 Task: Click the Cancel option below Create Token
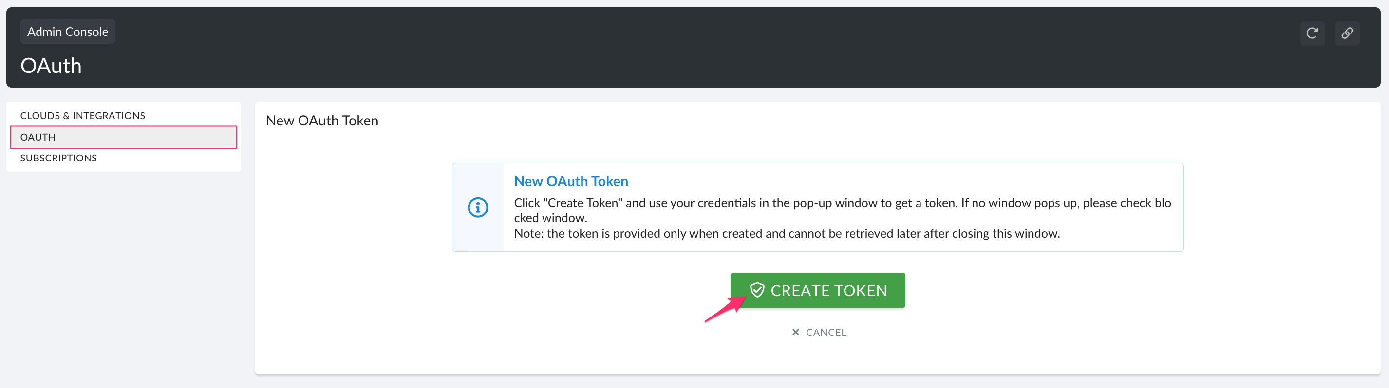click(826, 332)
